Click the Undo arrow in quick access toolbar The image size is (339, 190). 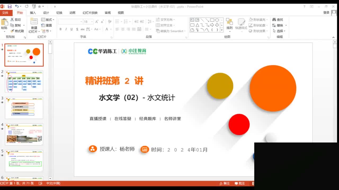tap(17, 6)
